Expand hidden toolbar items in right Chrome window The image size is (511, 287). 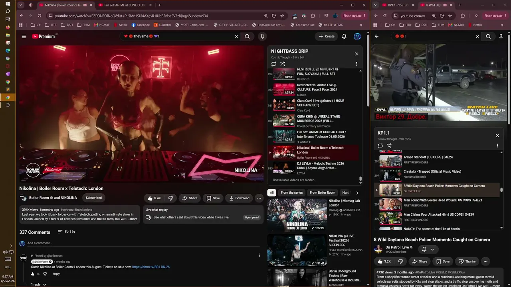coord(476,16)
